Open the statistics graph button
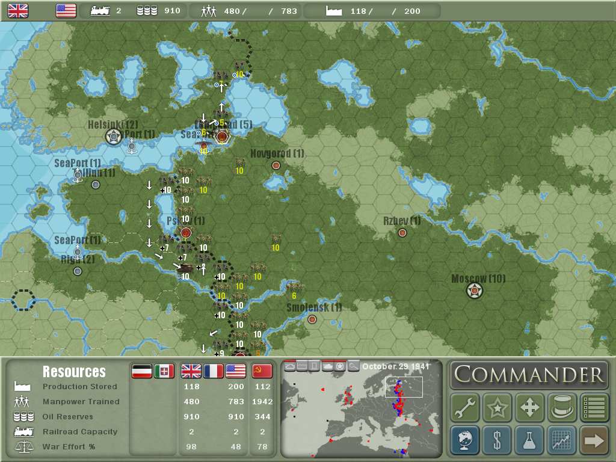 562,440
